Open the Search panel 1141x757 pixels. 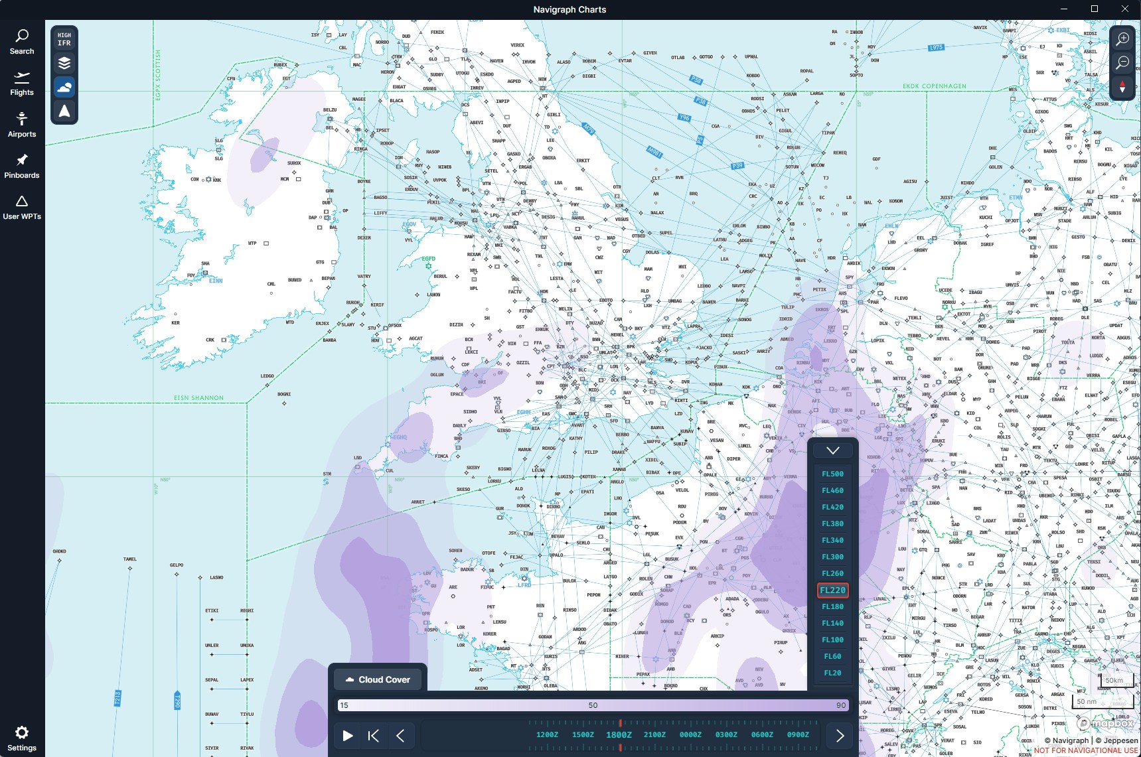pos(22,42)
